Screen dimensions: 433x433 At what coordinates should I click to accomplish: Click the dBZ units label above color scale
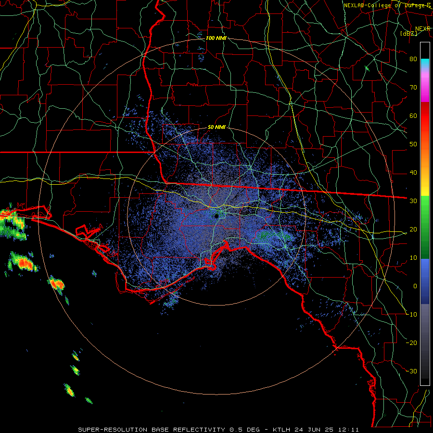(408, 33)
